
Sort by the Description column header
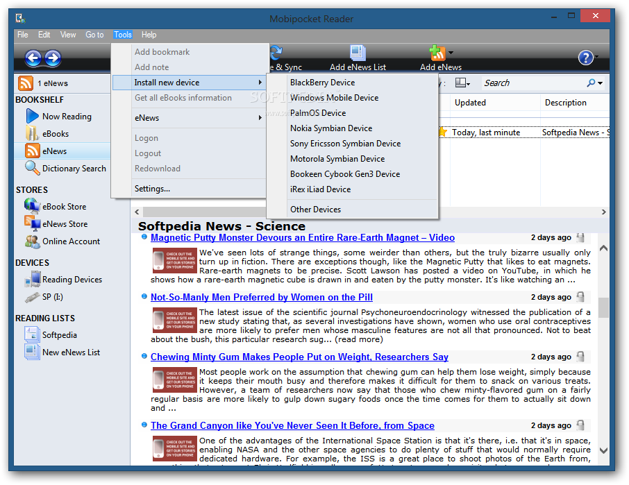[575, 103]
